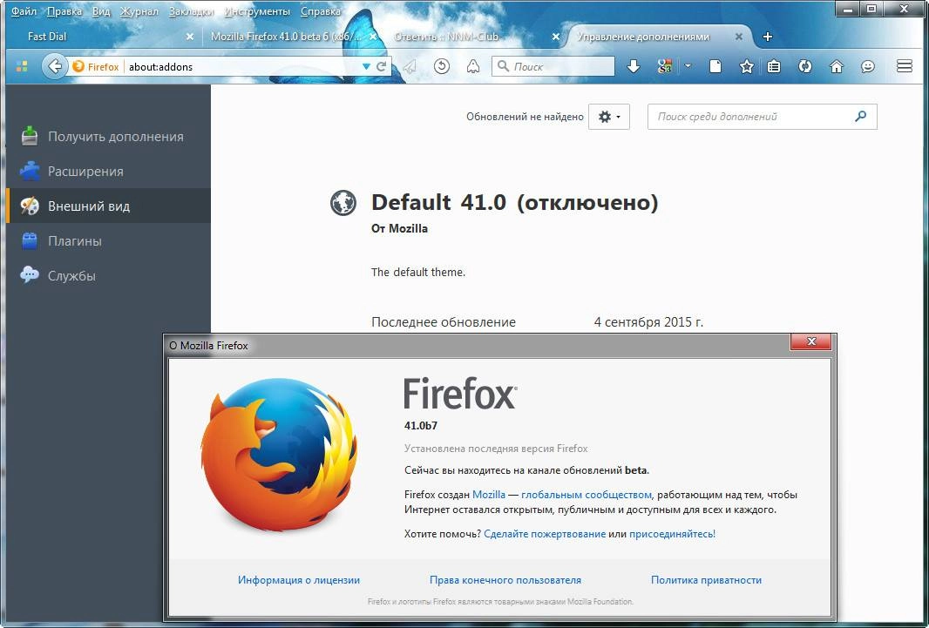
Task: Bookmark this page with the star icon
Action: coord(746,66)
